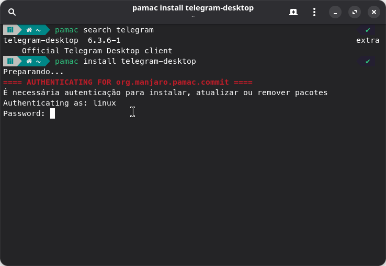Screen dimensions: 386x266
Task: Click the telegram-desktop 6.3.6-1 package result
Action: [x=62, y=40]
